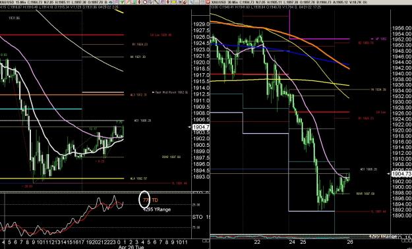Click the 1893.0 price axis value on left chart
412x249 pixels.
point(202,177)
